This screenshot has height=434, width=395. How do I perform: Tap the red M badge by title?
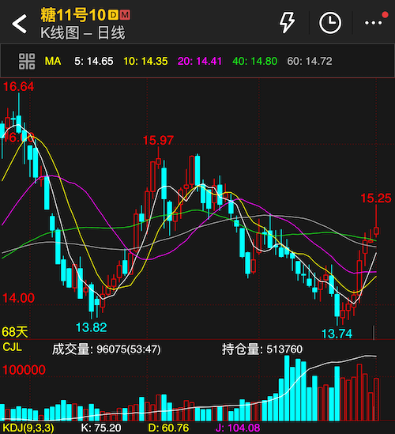pyautogui.click(x=125, y=15)
